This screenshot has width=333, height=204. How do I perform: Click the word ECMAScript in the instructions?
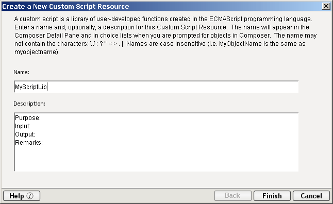point(226,19)
